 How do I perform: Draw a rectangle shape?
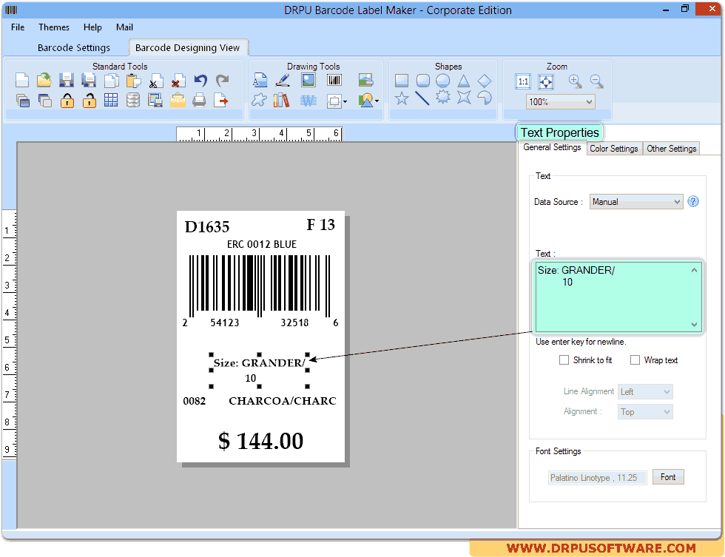[x=401, y=81]
